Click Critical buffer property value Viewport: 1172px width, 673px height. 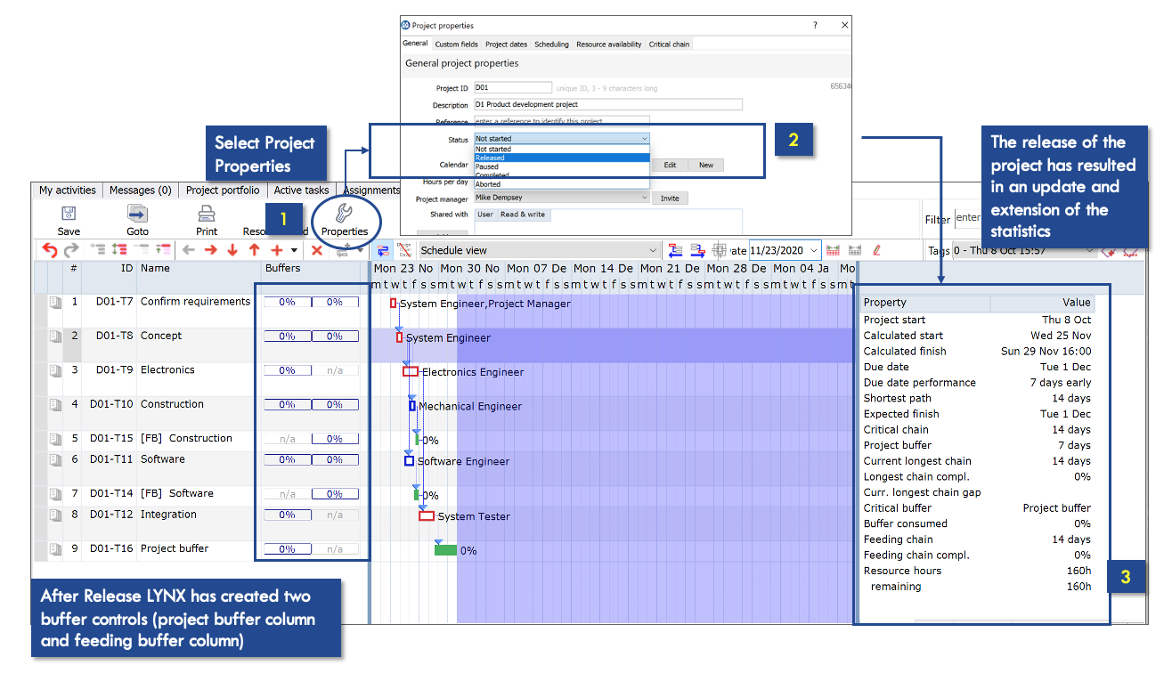click(1056, 508)
